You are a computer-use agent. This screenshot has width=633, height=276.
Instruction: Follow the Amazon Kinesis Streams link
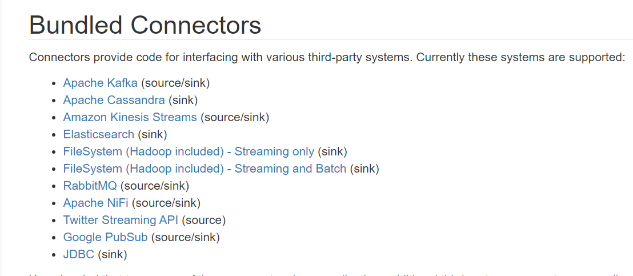click(x=130, y=117)
